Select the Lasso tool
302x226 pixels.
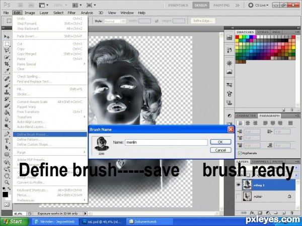[x=7, y=50]
